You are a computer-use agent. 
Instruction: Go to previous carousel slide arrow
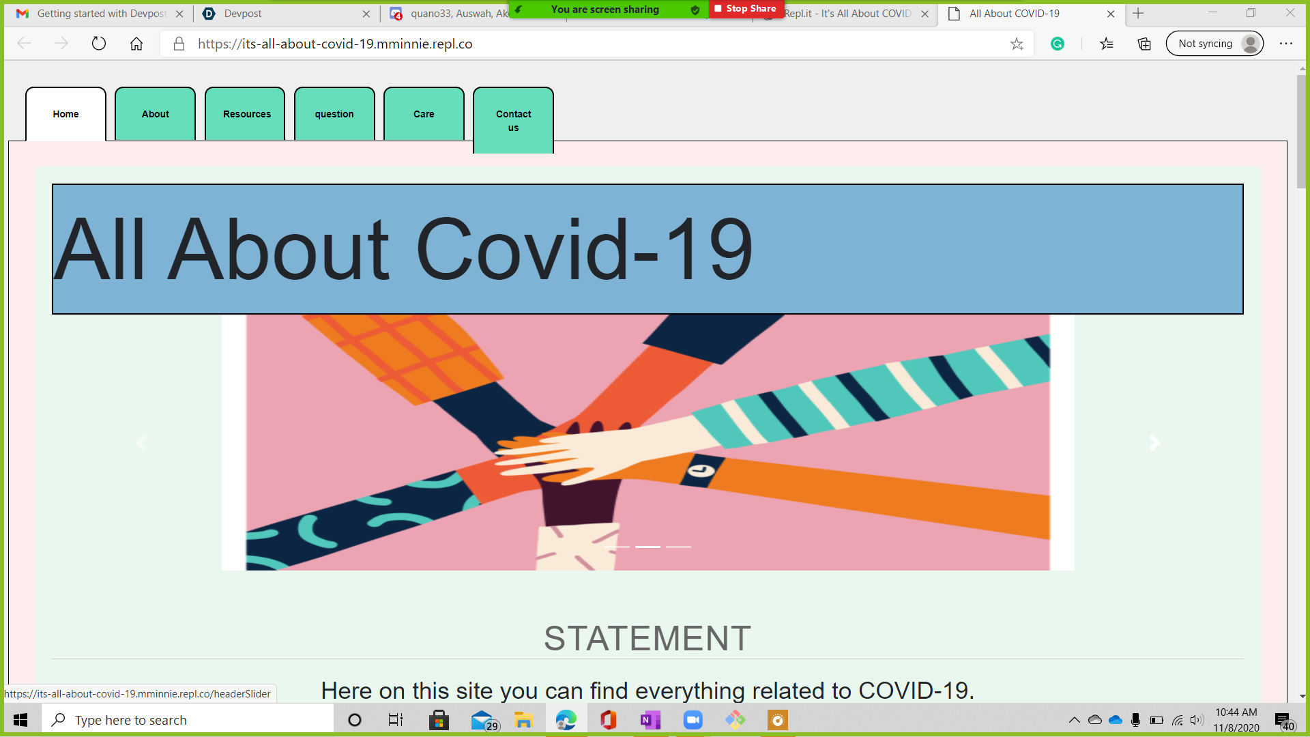(141, 443)
